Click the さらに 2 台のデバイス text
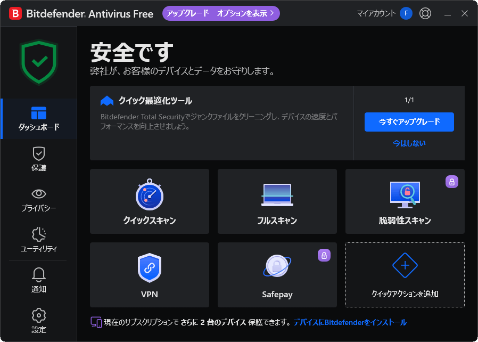This screenshot has width=478, height=342. 213,322
